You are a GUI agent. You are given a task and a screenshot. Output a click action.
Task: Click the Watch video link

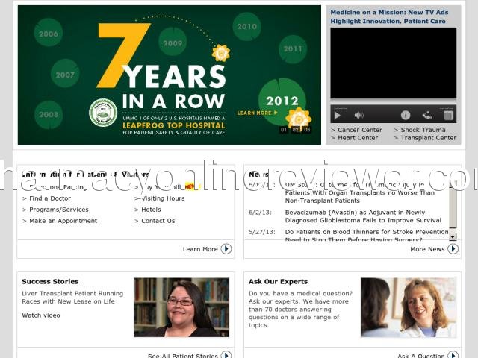(41, 315)
